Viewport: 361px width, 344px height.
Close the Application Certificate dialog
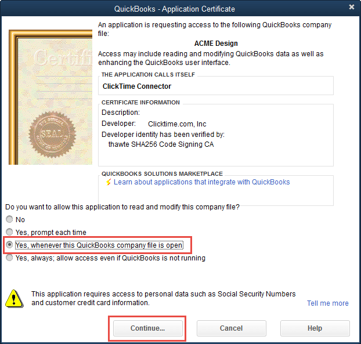[x=351, y=7]
